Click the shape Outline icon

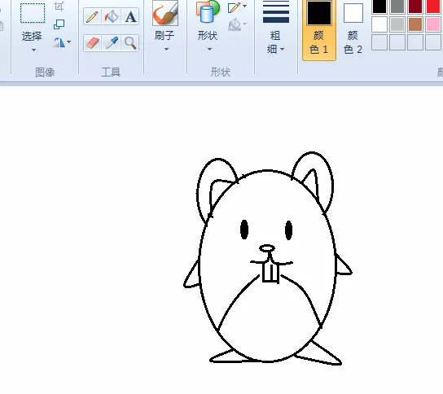tap(235, 7)
